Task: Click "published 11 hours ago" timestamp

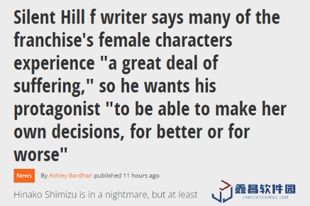Action: point(126,176)
